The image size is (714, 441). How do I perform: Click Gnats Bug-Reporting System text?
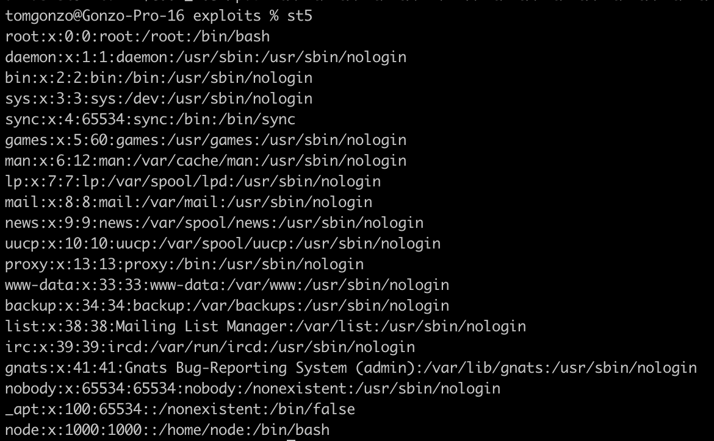coord(236,368)
